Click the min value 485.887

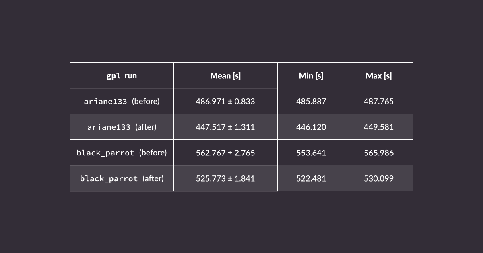click(311, 101)
